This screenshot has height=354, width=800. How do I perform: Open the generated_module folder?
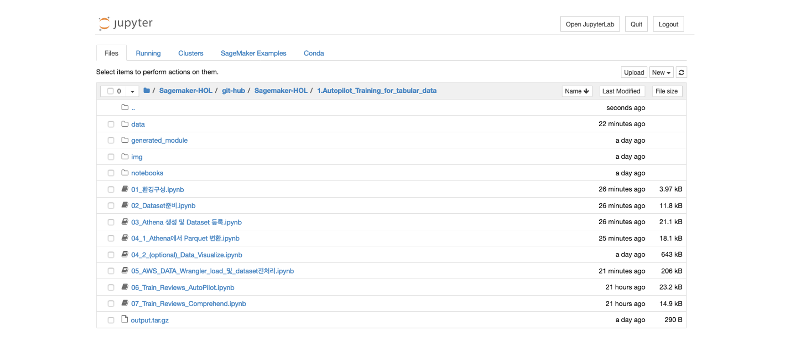click(159, 140)
